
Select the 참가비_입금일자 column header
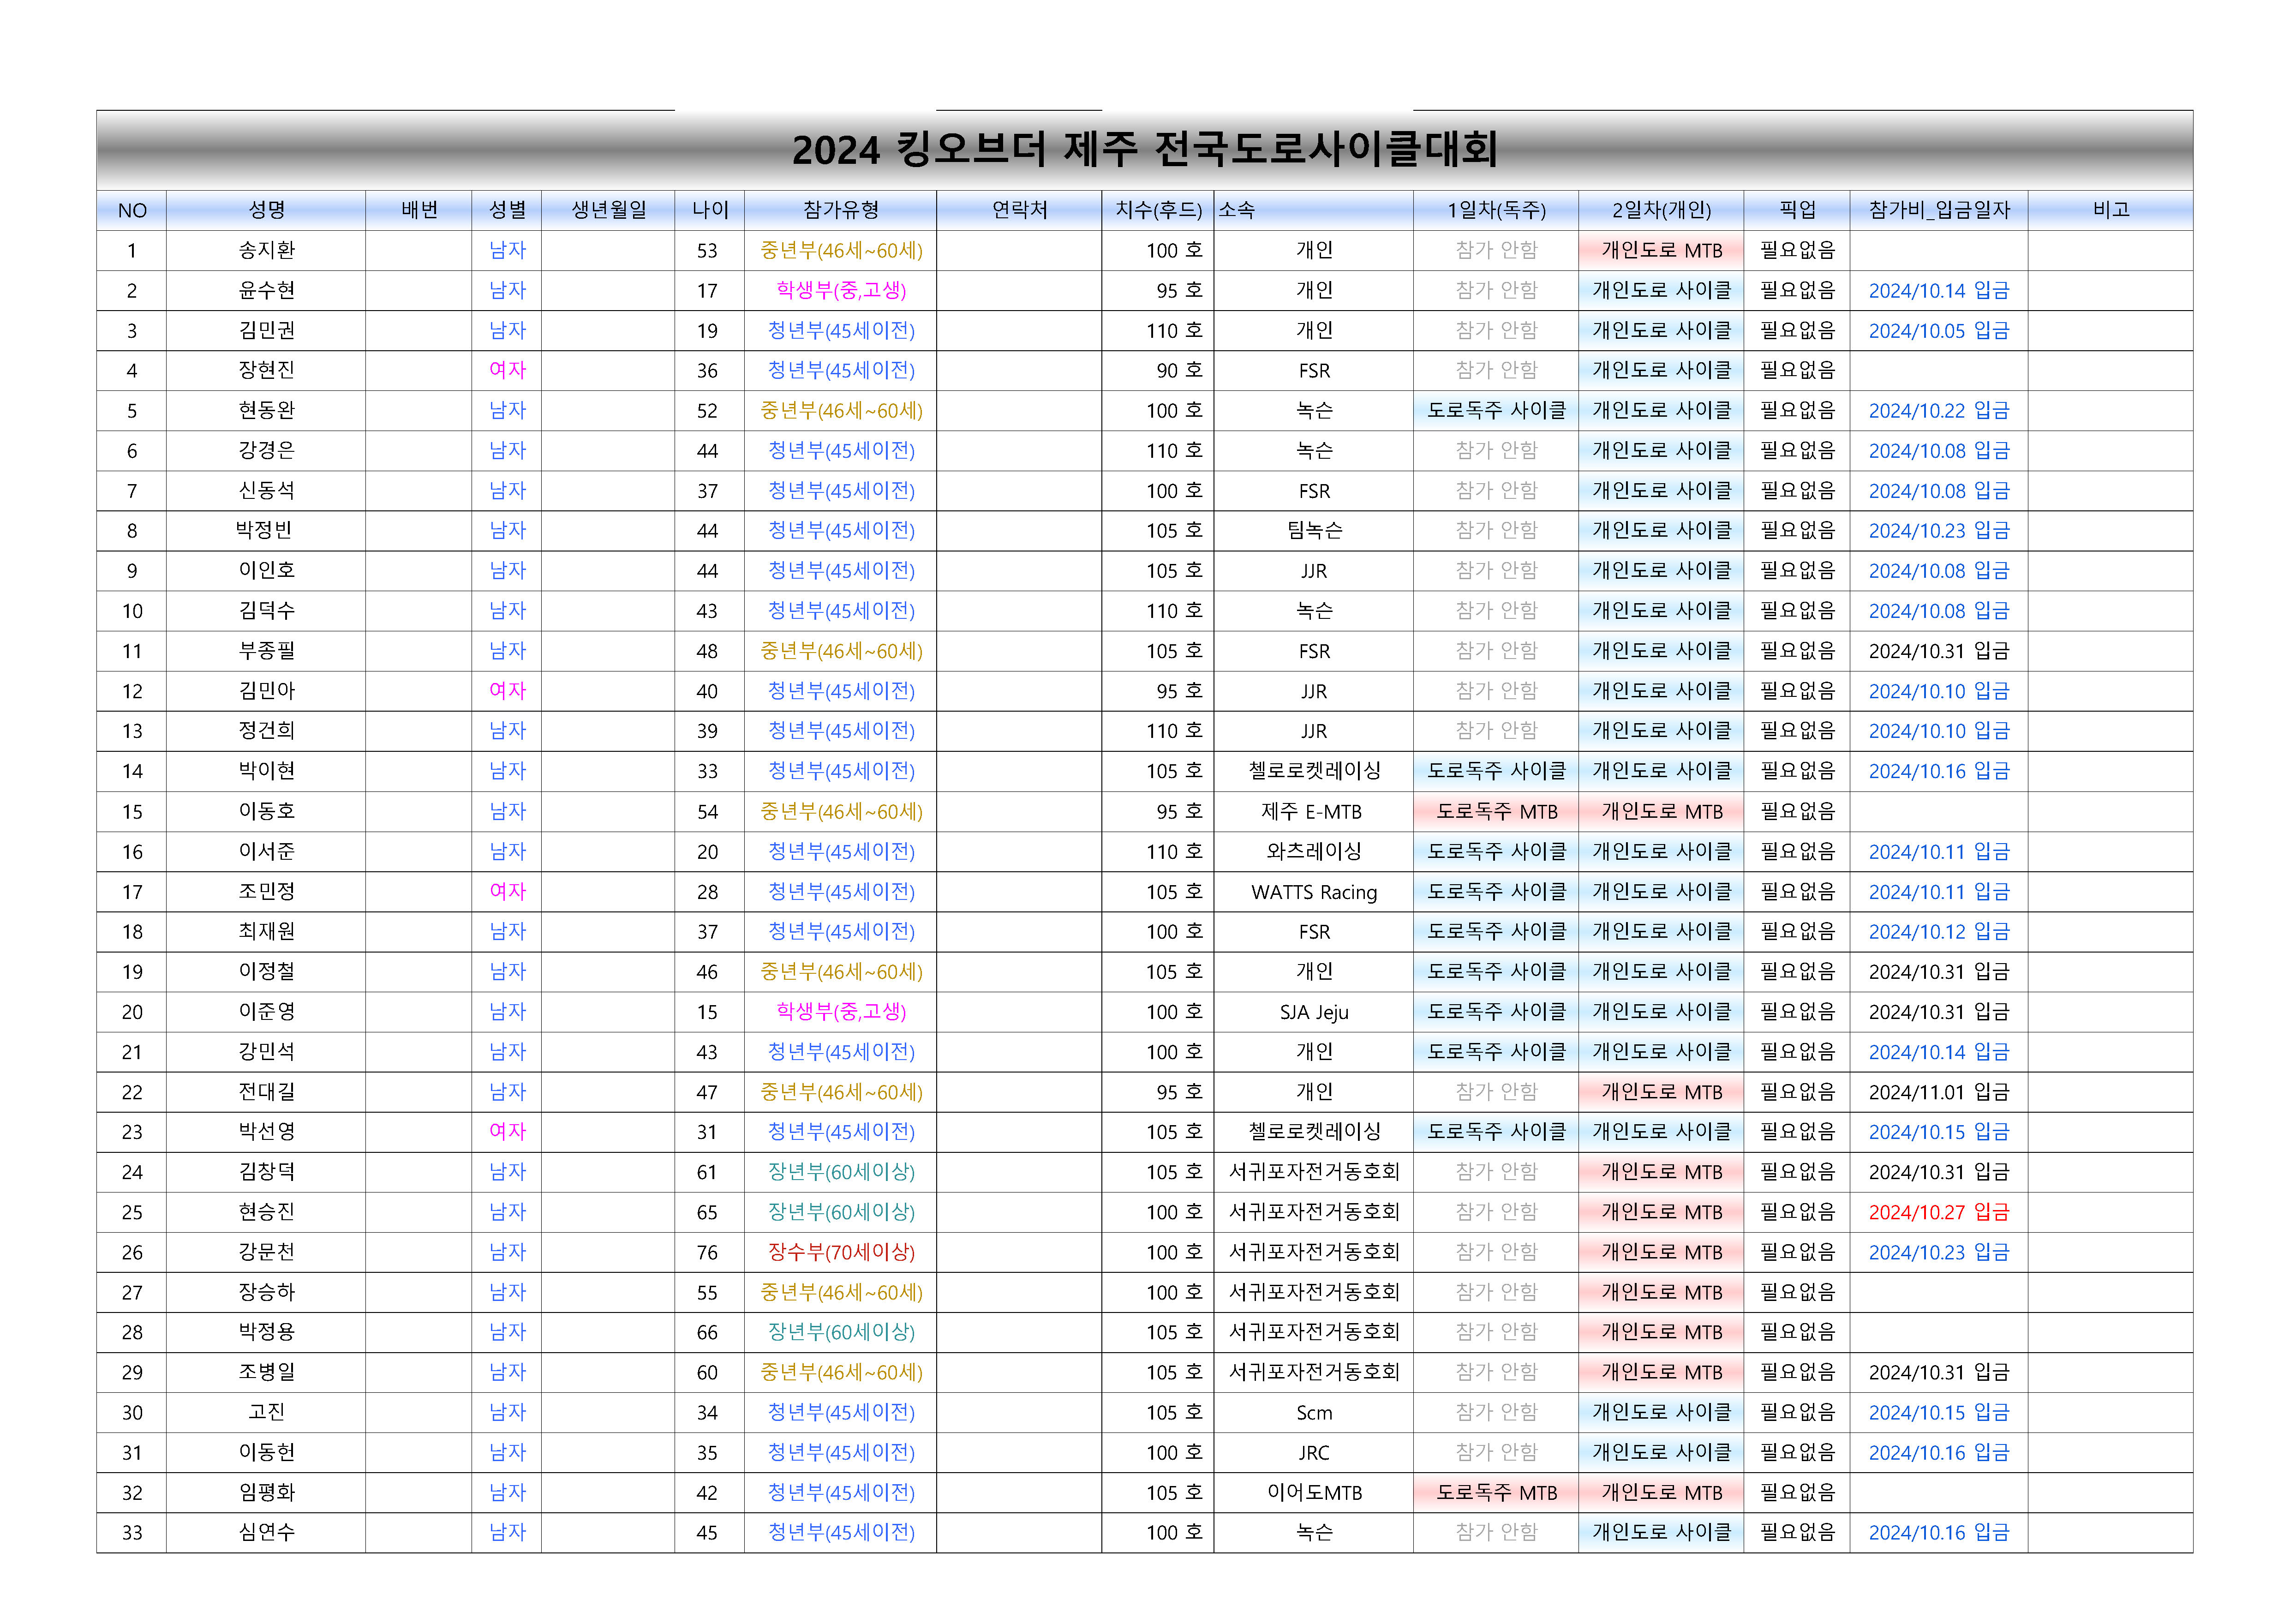coord(1939,210)
